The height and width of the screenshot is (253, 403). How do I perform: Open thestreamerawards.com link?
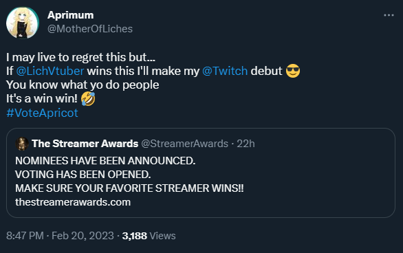[x=73, y=202]
